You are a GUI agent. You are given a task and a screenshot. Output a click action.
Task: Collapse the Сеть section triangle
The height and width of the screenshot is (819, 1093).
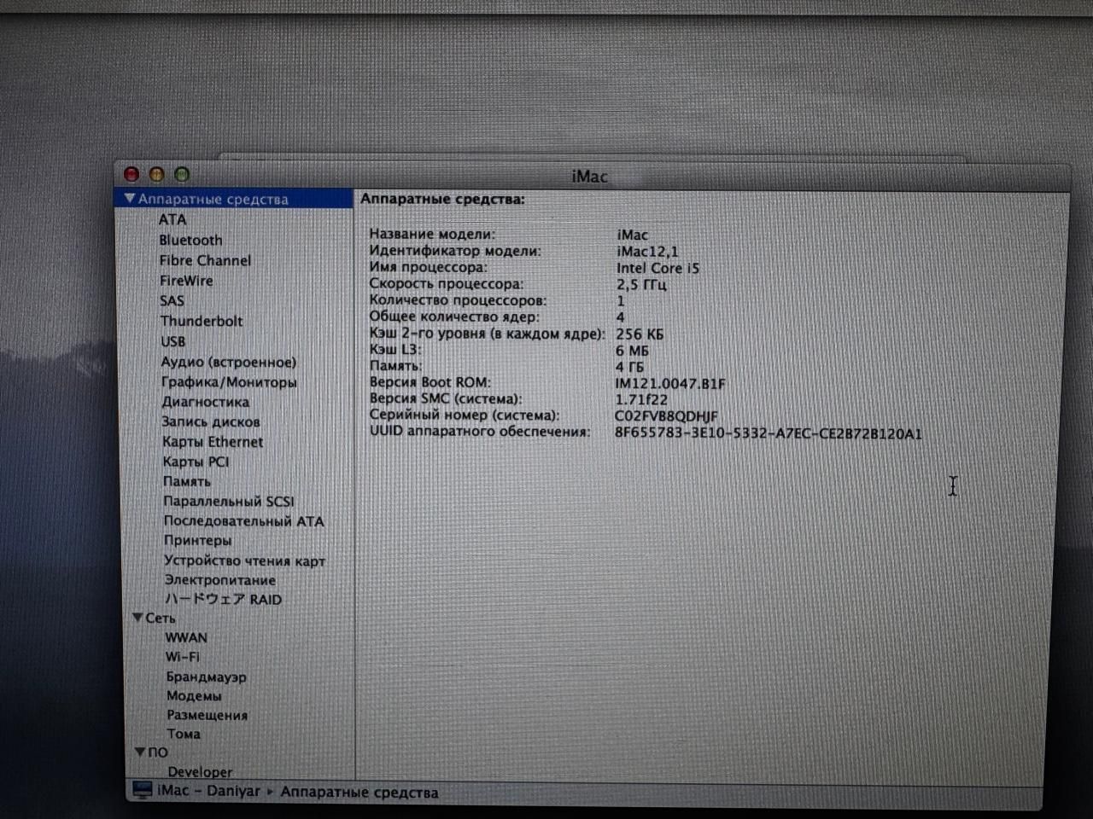pyautogui.click(x=137, y=617)
